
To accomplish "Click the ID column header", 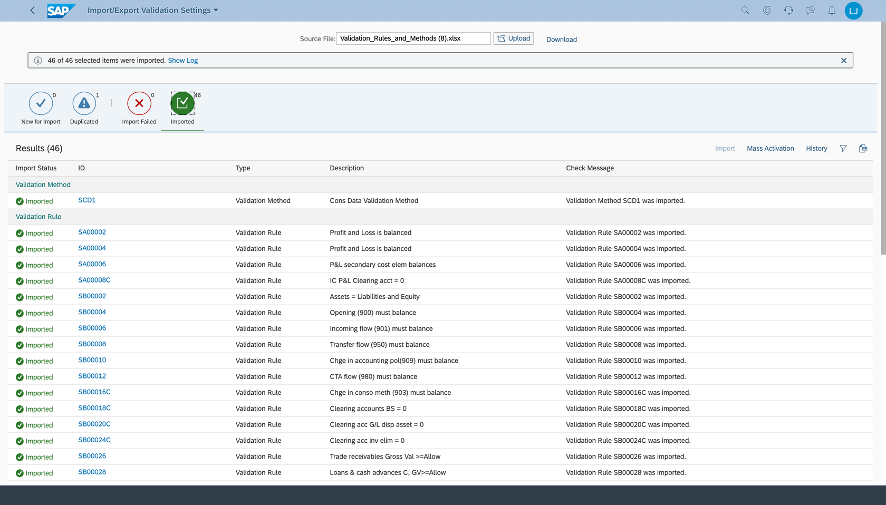I will pos(81,168).
